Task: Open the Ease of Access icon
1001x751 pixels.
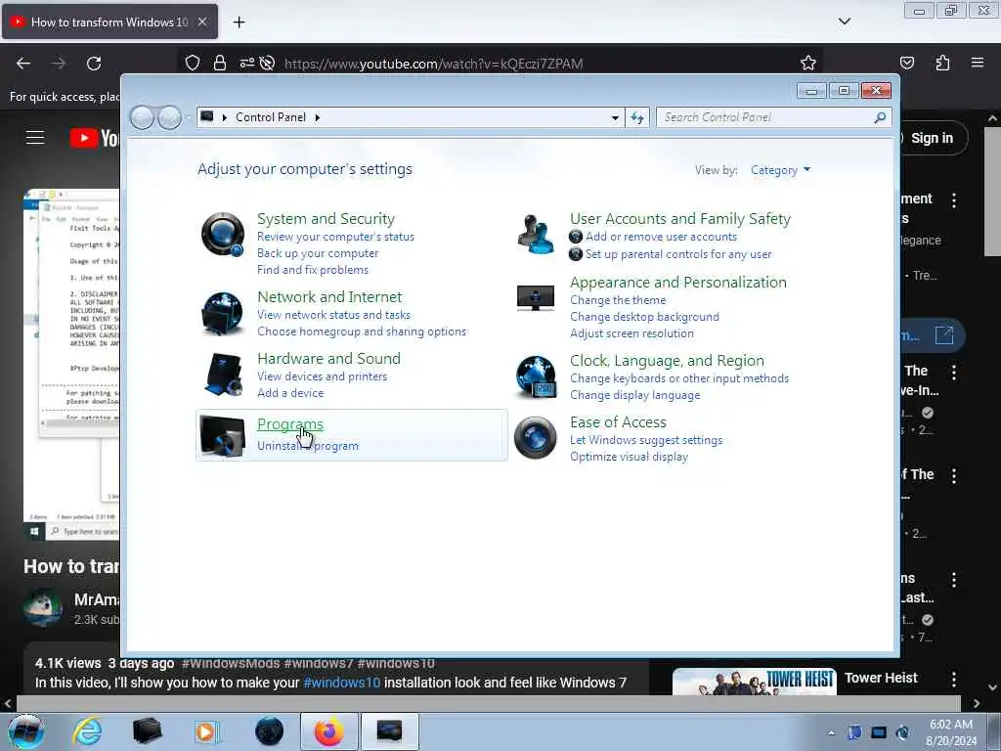Action: [535, 437]
